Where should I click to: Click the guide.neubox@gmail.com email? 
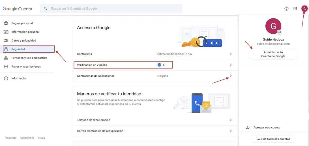[x=273, y=44]
